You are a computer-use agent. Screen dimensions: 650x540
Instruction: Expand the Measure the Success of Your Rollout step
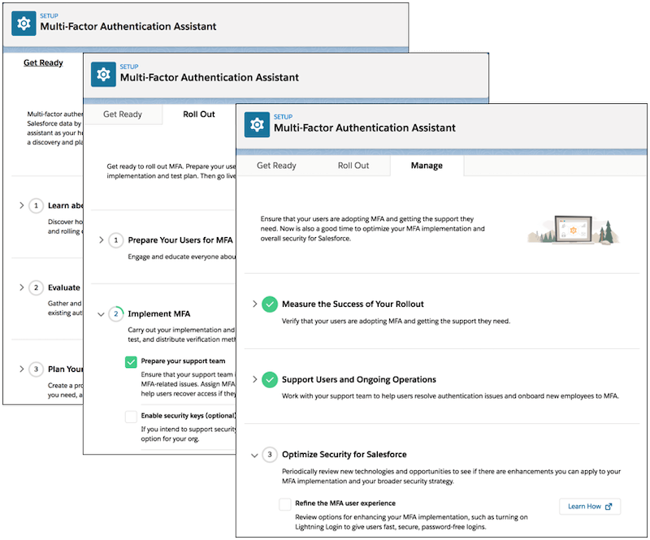[x=254, y=304]
